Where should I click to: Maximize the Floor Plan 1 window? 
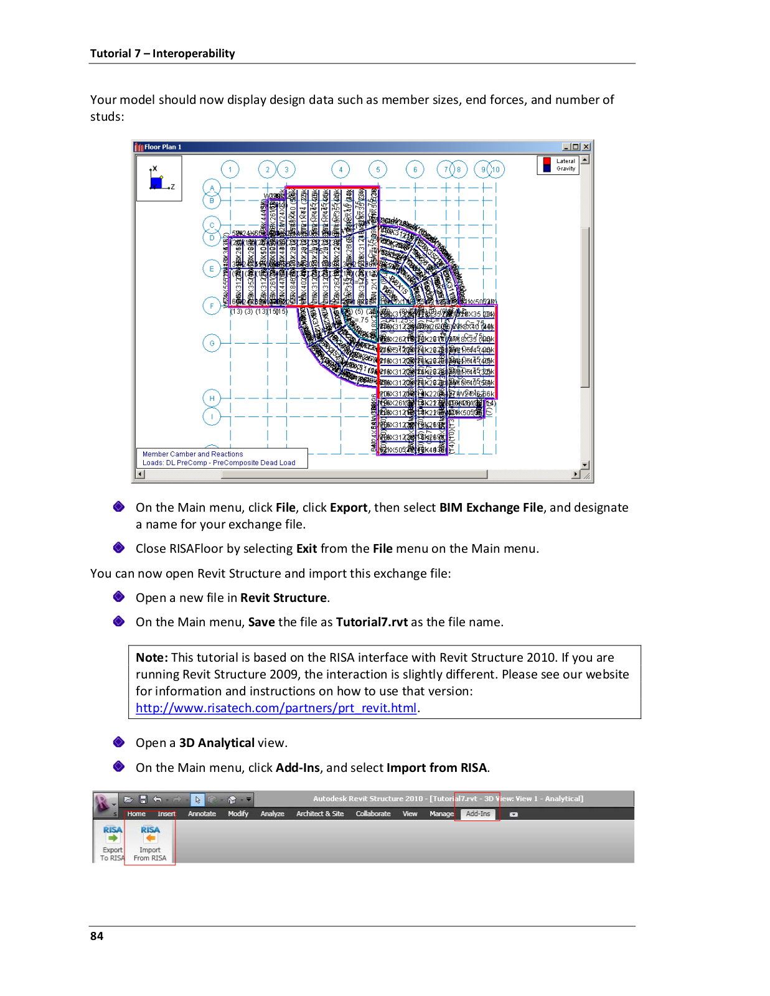pyautogui.click(x=576, y=147)
